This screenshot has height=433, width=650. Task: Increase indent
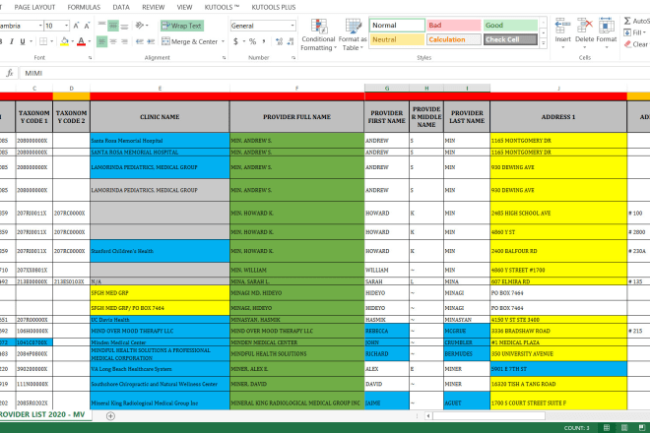151,41
